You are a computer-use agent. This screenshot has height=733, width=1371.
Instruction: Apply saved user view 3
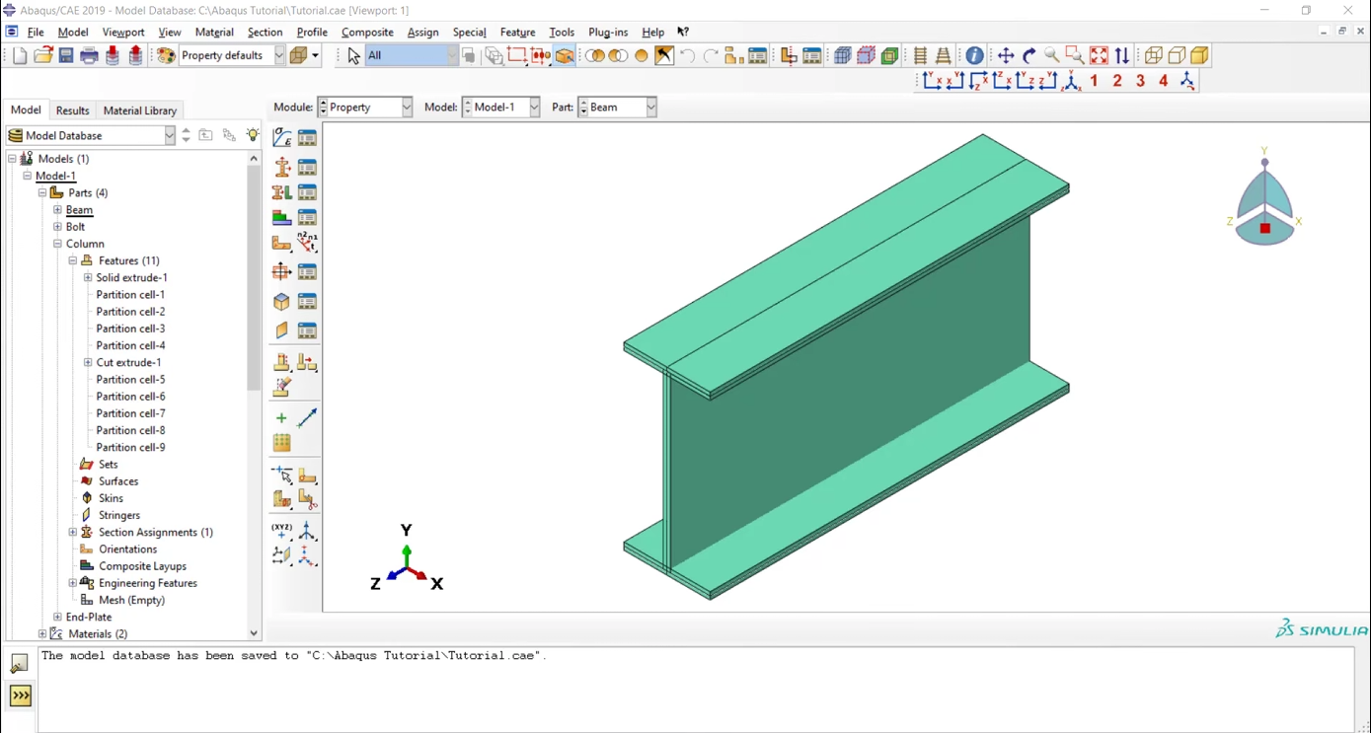(x=1141, y=81)
